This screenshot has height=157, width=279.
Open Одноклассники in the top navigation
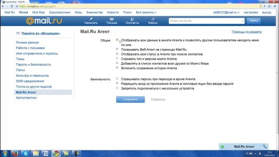60,13
